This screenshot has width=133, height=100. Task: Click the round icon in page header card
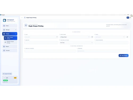click(26, 25)
